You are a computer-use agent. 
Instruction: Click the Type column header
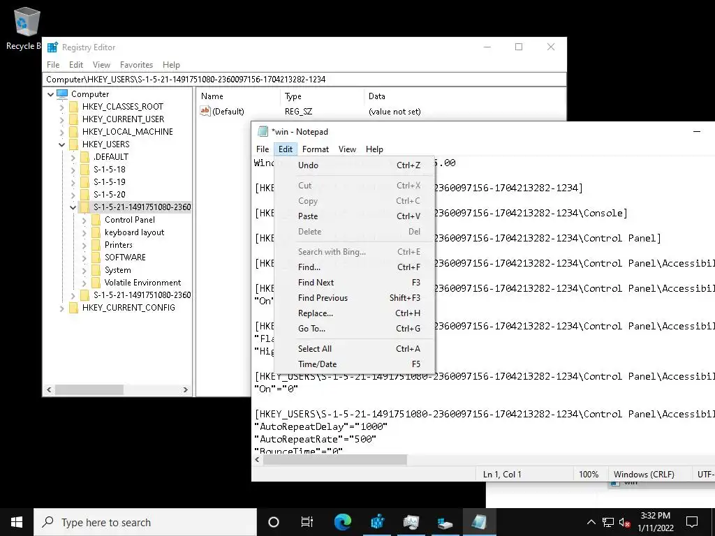tap(322, 96)
